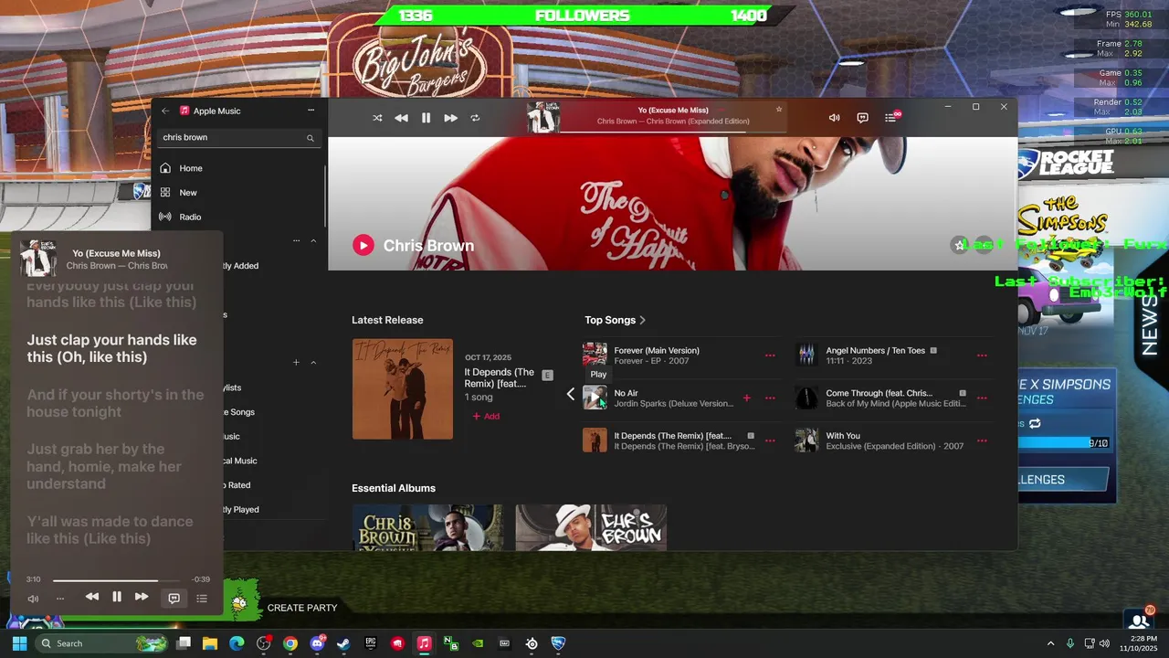The height and width of the screenshot is (658, 1169).
Task: Add It Depends (The Remix) to library
Action: coord(486,417)
